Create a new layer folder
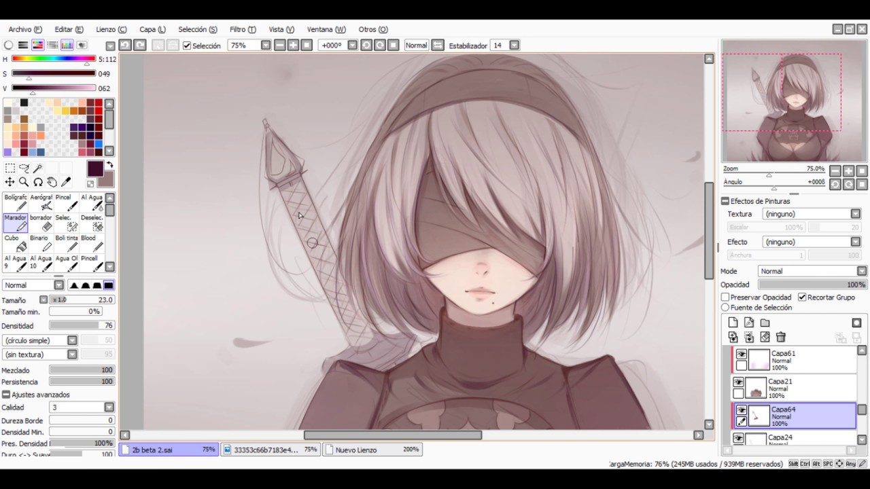The height and width of the screenshot is (489, 870). pyautogui.click(x=765, y=323)
